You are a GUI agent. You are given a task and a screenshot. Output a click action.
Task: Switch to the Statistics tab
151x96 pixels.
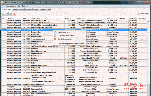point(28,10)
